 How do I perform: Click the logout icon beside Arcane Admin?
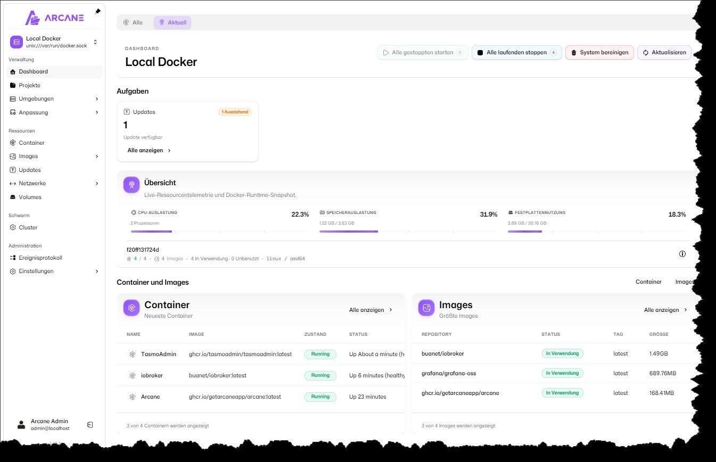tap(90, 424)
